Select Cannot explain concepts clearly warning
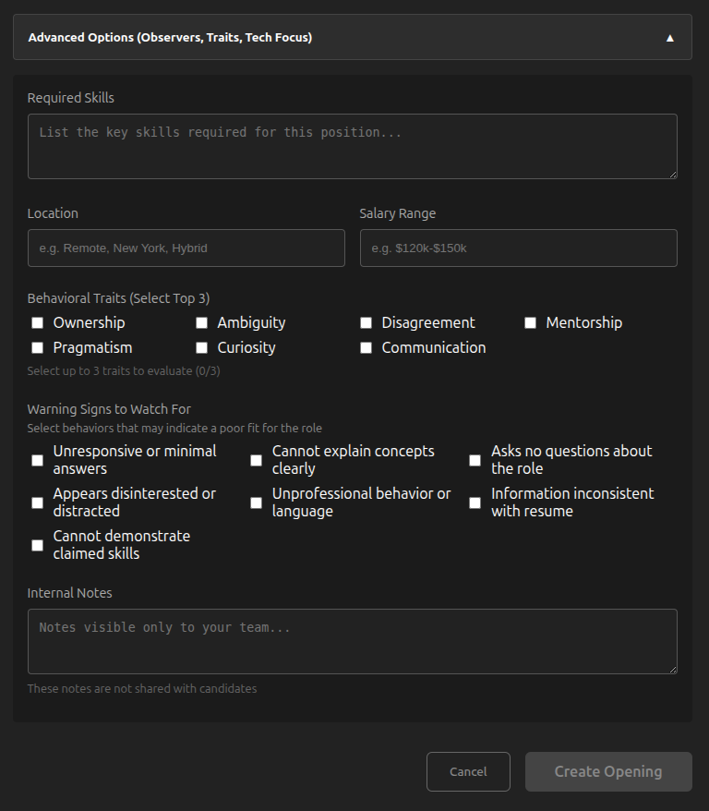 coord(257,460)
